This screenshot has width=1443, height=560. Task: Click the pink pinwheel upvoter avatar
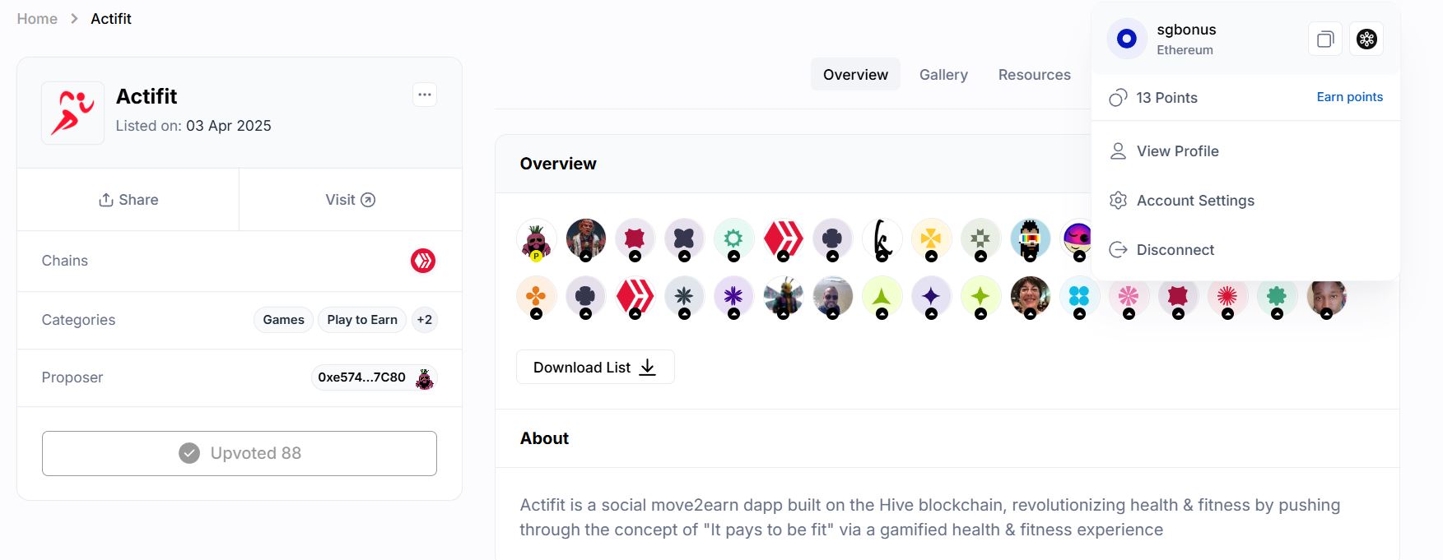(1129, 298)
